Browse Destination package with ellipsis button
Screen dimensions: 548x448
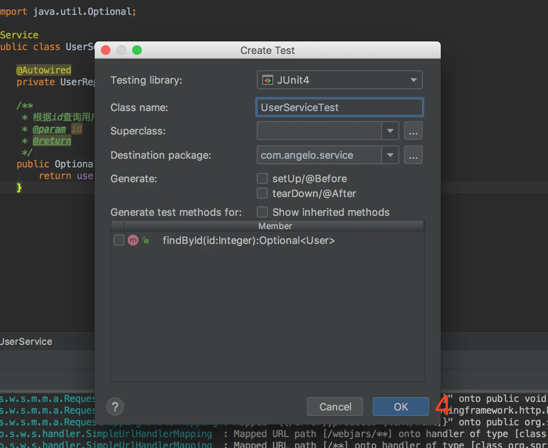click(x=413, y=155)
